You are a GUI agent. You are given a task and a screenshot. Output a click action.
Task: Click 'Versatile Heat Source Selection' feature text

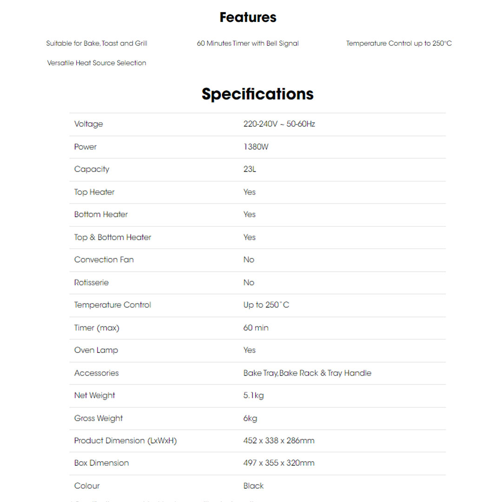coord(97,63)
